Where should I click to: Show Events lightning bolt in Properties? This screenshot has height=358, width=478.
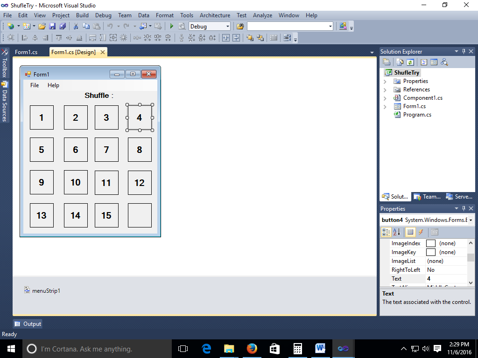coord(421,232)
